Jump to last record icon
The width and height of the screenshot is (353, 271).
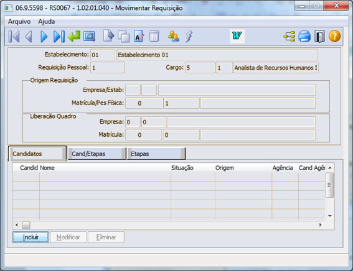(x=59, y=37)
